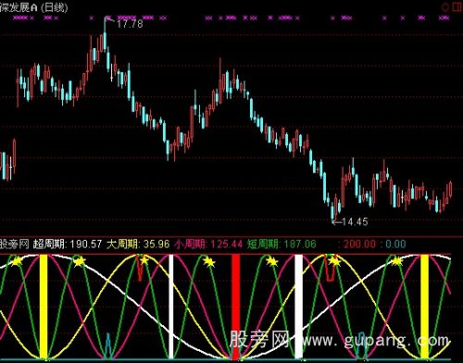This screenshot has height=363, width=463.
Task: Click the 大周期: 35.96 indicator value
Action: coord(138,244)
